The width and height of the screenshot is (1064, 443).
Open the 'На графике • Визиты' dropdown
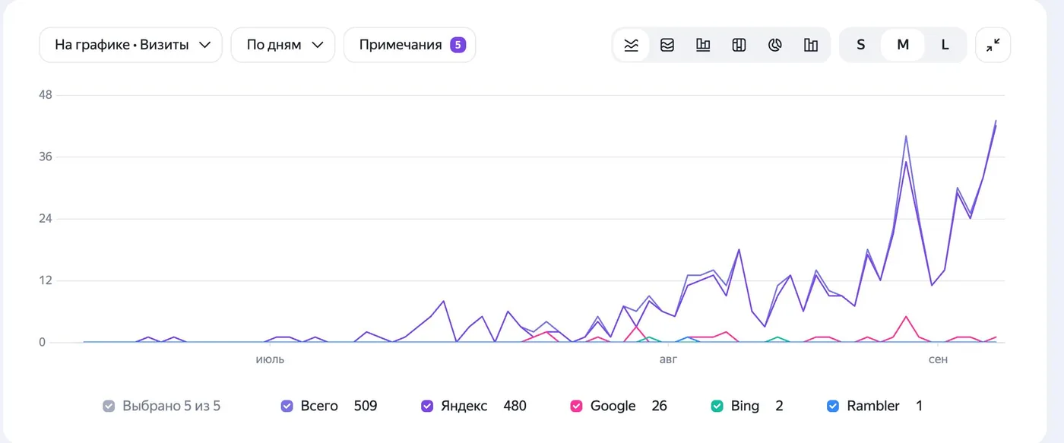[x=131, y=45]
